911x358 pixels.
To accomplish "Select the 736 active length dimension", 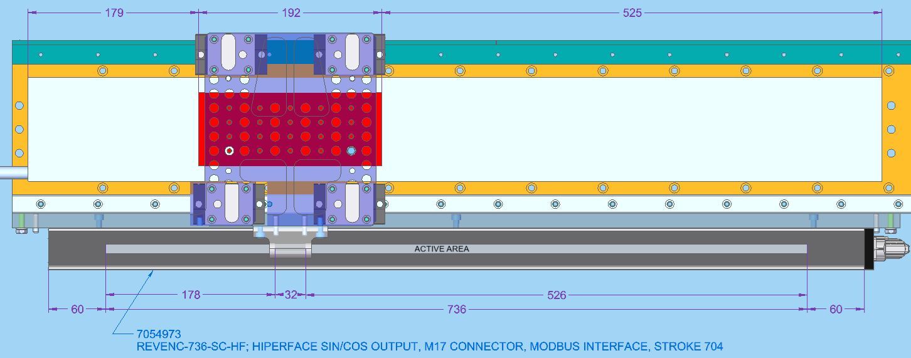I will 457,309.
